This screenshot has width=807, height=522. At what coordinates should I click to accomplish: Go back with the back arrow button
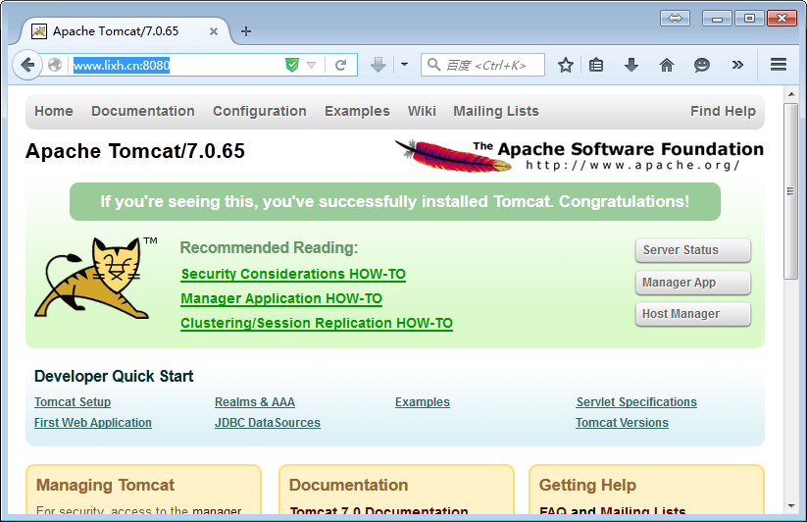click(x=26, y=65)
